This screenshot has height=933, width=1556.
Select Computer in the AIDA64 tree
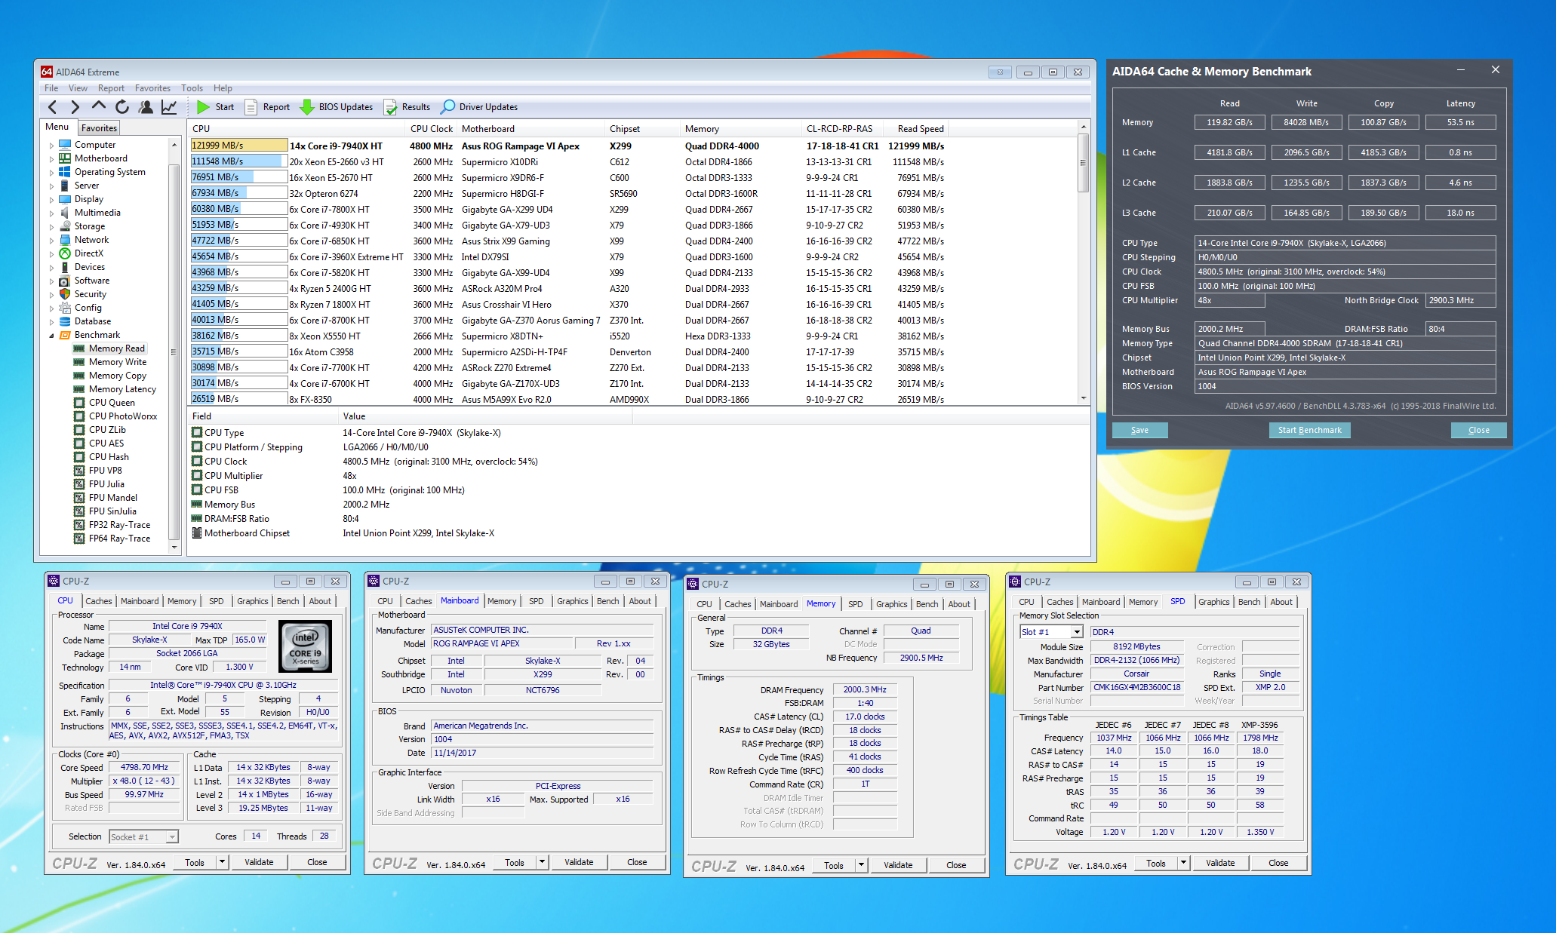click(x=95, y=145)
